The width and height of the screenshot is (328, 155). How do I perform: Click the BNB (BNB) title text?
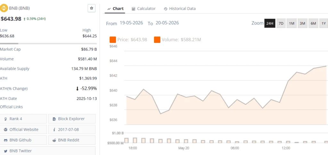tap(19, 8)
